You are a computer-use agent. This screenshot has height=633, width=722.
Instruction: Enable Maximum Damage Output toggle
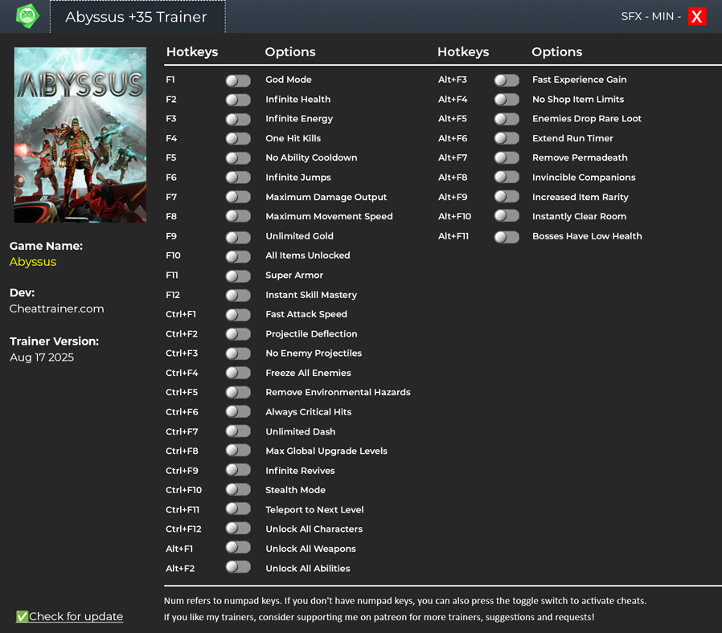pos(238,198)
